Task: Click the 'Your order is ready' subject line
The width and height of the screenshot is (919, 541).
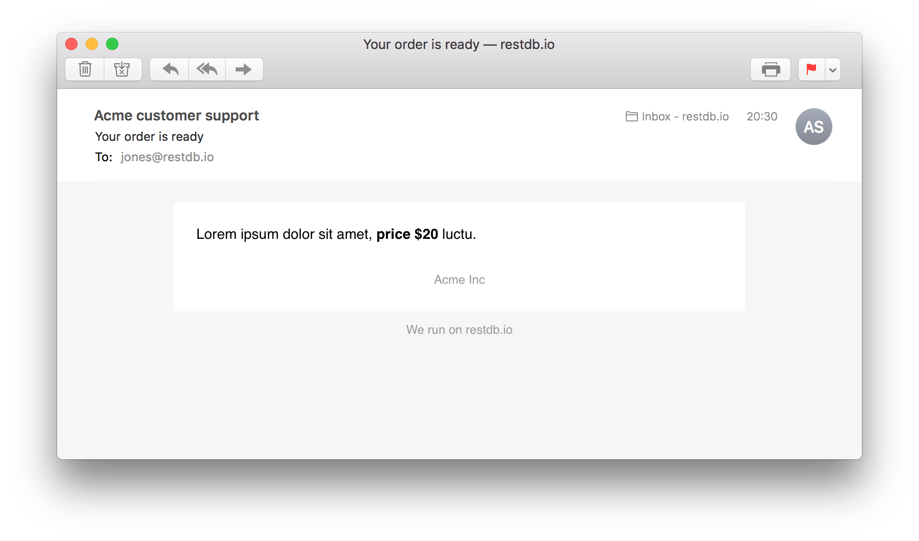Action: tap(149, 137)
